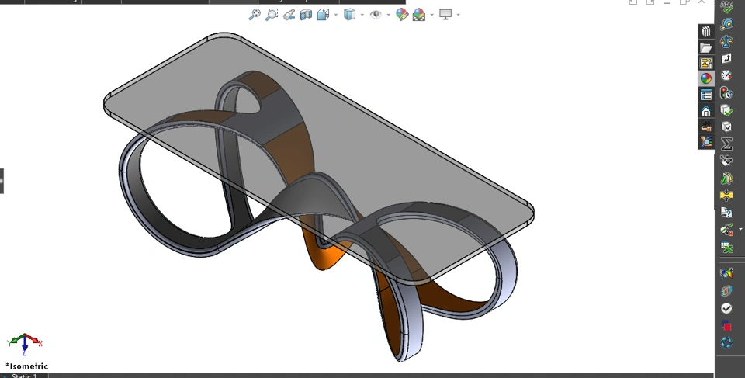
Task: Open the dropdown arrow beside Compare Documents
Action: (740, 230)
